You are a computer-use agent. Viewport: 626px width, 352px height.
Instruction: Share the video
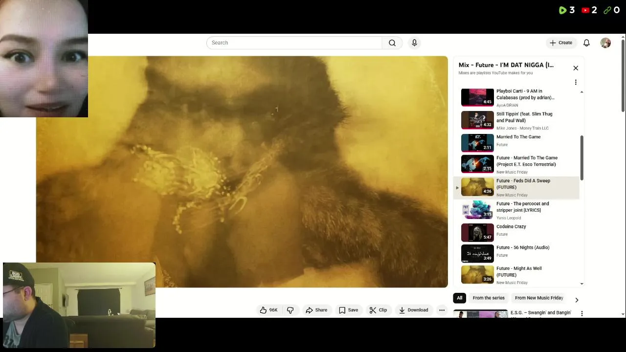coord(316,310)
